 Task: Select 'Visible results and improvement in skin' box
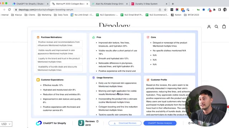click(59, 52)
